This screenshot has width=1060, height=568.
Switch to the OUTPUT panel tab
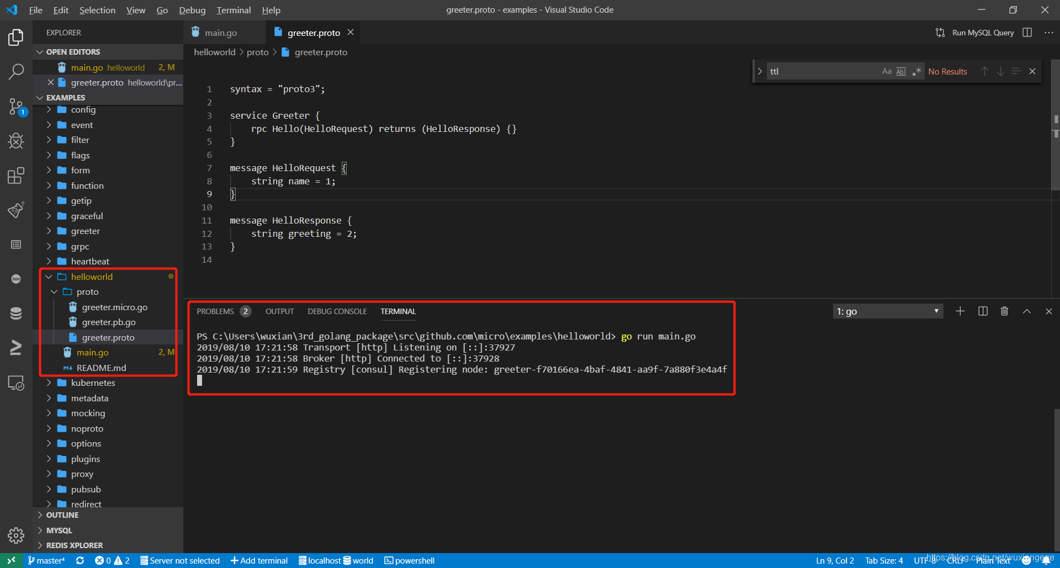279,311
